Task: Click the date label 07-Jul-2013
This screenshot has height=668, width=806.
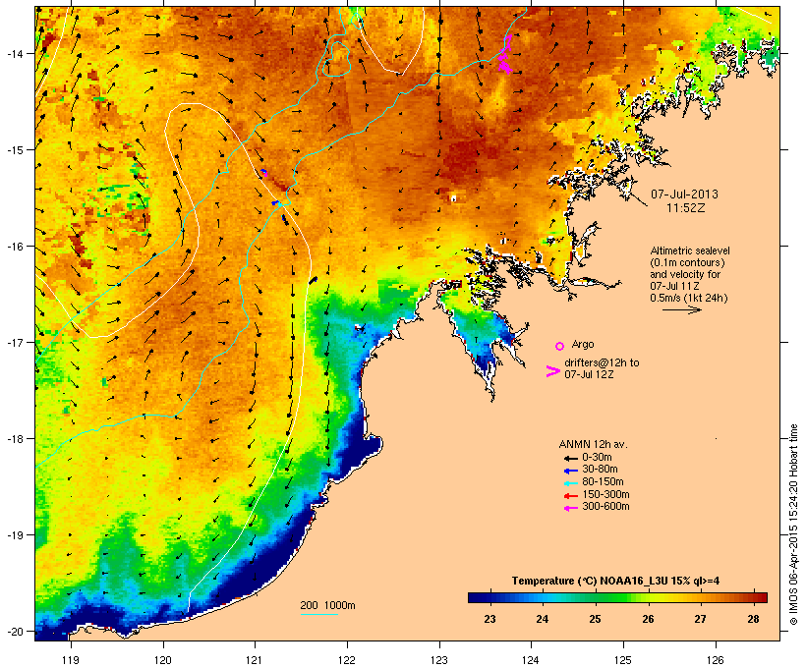Action: pos(684,195)
